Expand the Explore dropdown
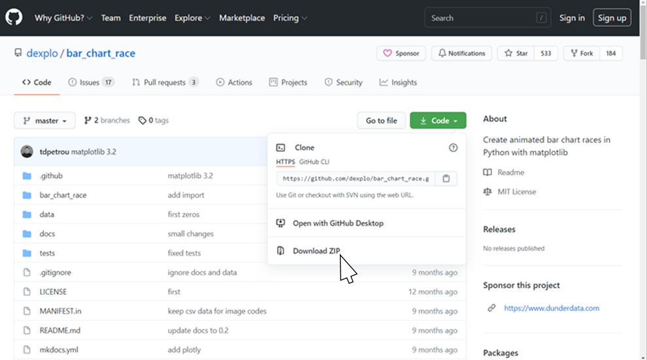The width and height of the screenshot is (647, 360). click(192, 18)
